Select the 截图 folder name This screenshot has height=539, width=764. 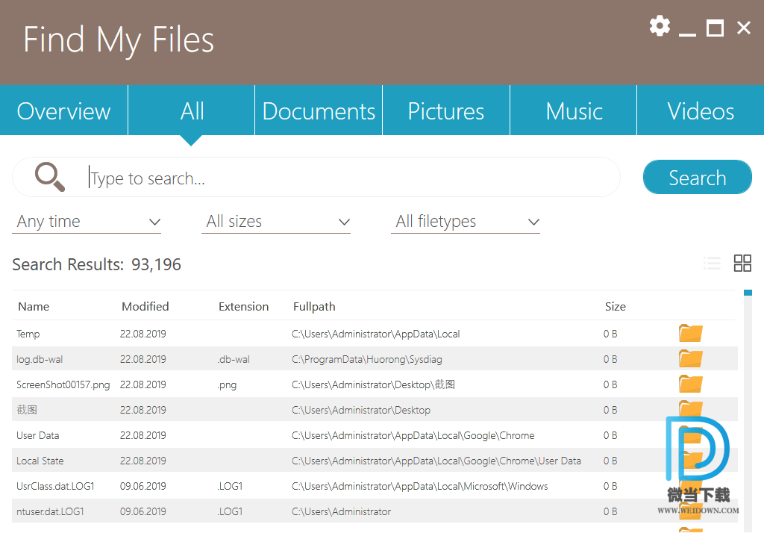pos(27,410)
